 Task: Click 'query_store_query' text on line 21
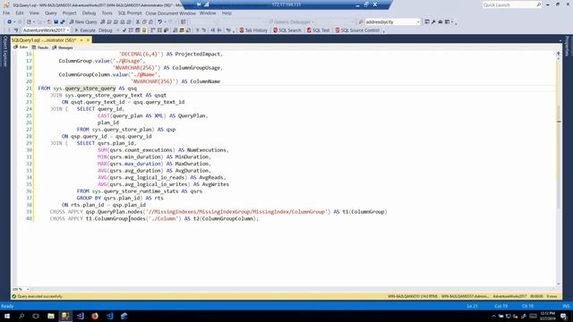coord(90,89)
